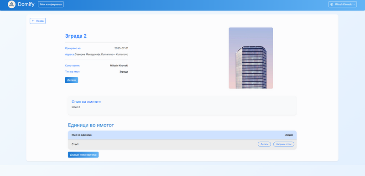Go back using the Назад button

(38, 21)
